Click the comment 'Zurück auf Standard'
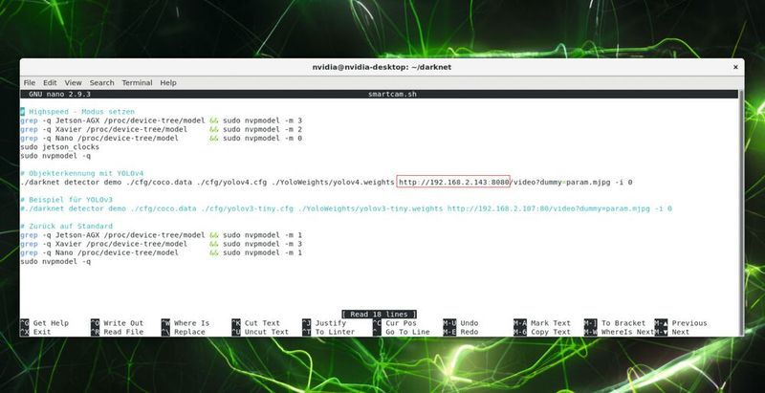The width and height of the screenshot is (765, 393). pos(66,227)
